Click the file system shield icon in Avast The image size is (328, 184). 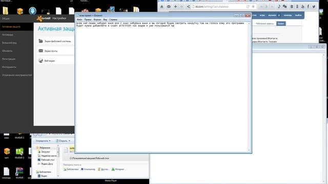[x=41, y=41]
